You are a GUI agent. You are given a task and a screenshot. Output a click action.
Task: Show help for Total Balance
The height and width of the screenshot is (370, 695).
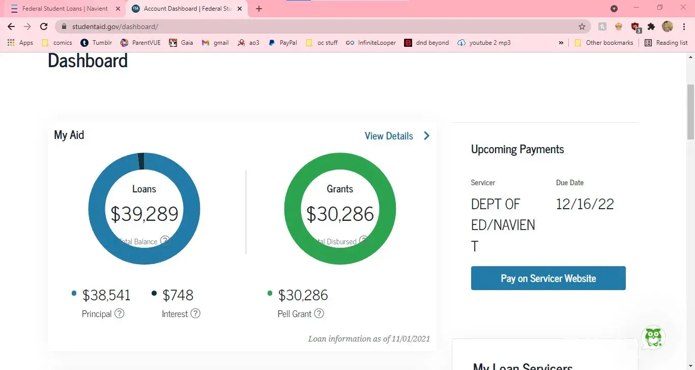pos(165,241)
